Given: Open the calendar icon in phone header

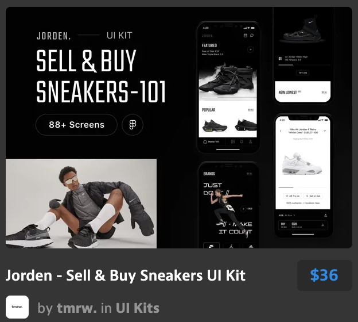Looking at the screenshot, I should 246,36.
